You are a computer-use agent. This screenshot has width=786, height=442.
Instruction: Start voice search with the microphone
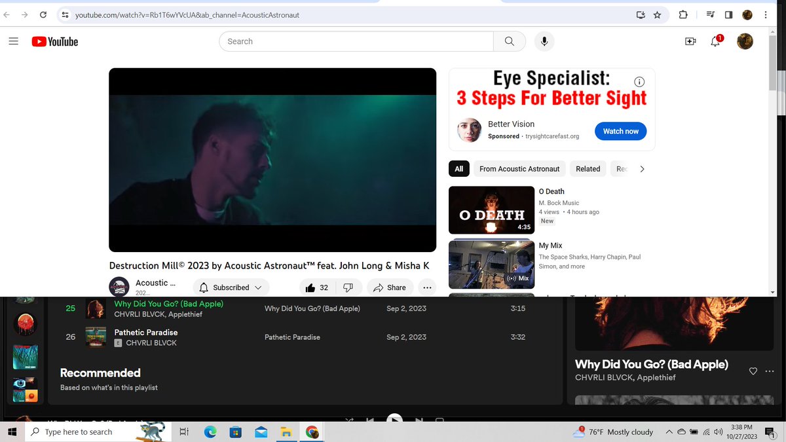tap(544, 41)
